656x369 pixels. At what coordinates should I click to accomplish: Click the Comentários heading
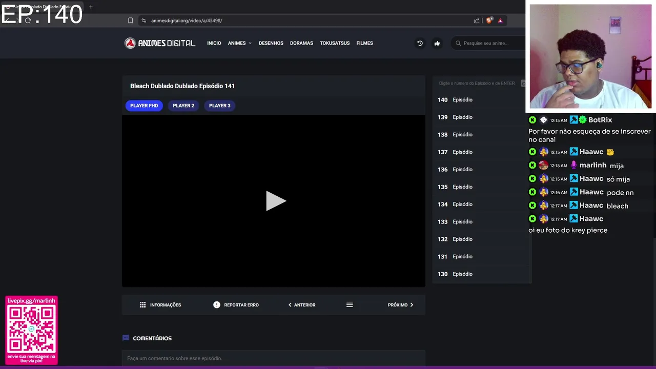click(x=152, y=338)
